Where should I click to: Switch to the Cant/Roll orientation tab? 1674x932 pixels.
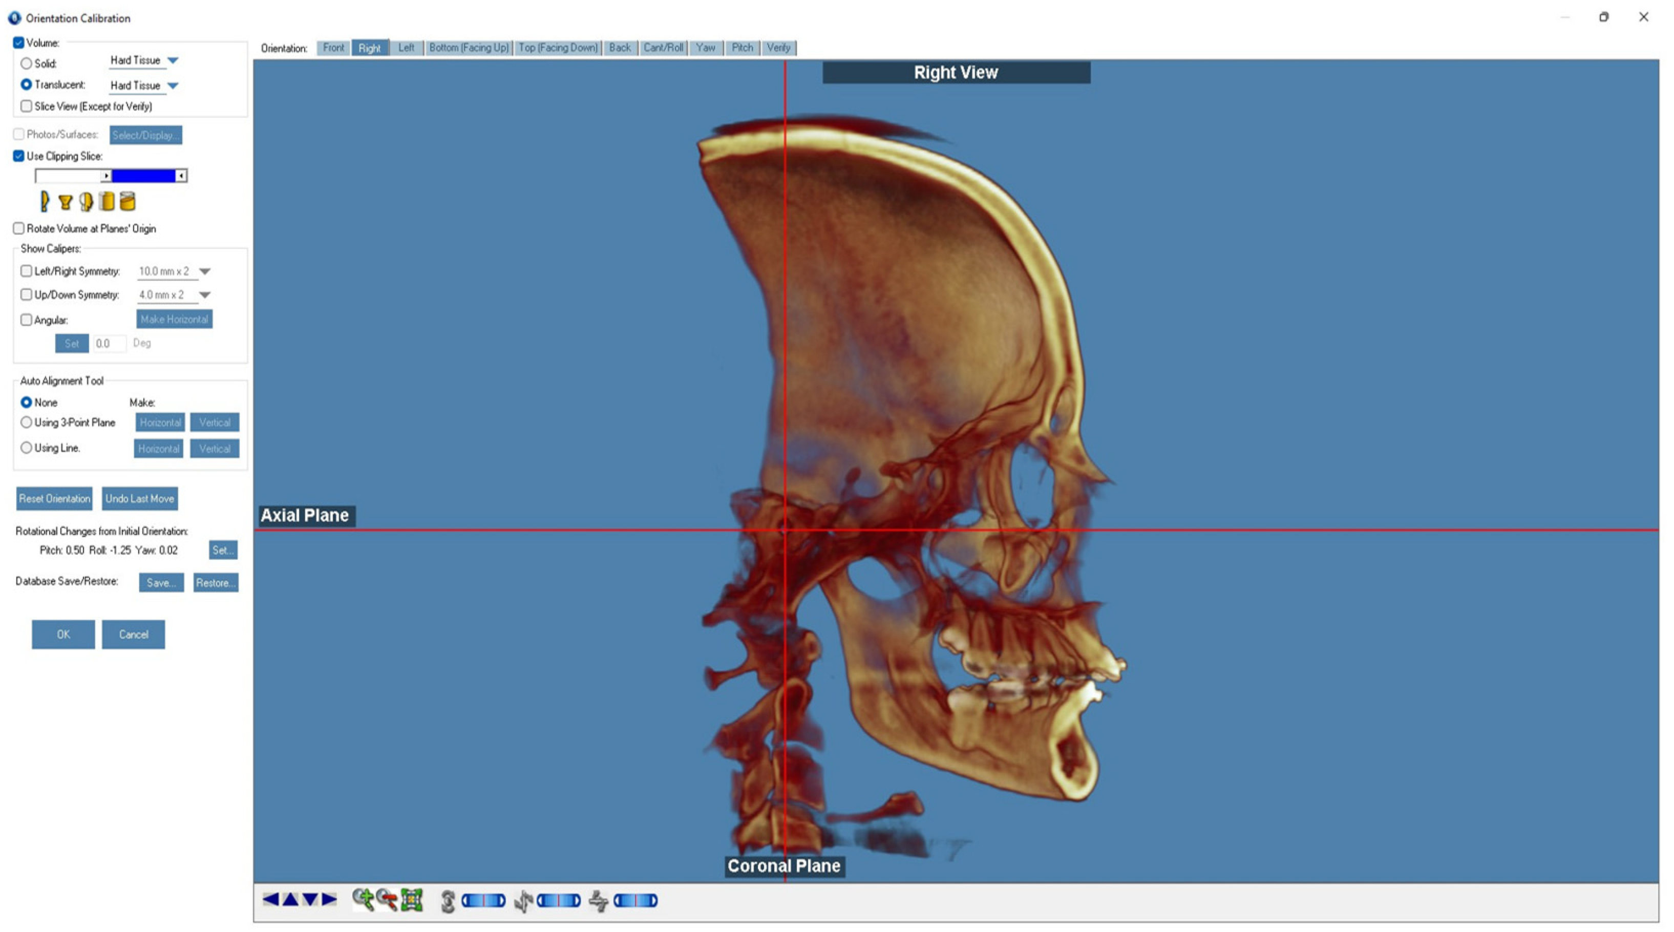tap(663, 48)
